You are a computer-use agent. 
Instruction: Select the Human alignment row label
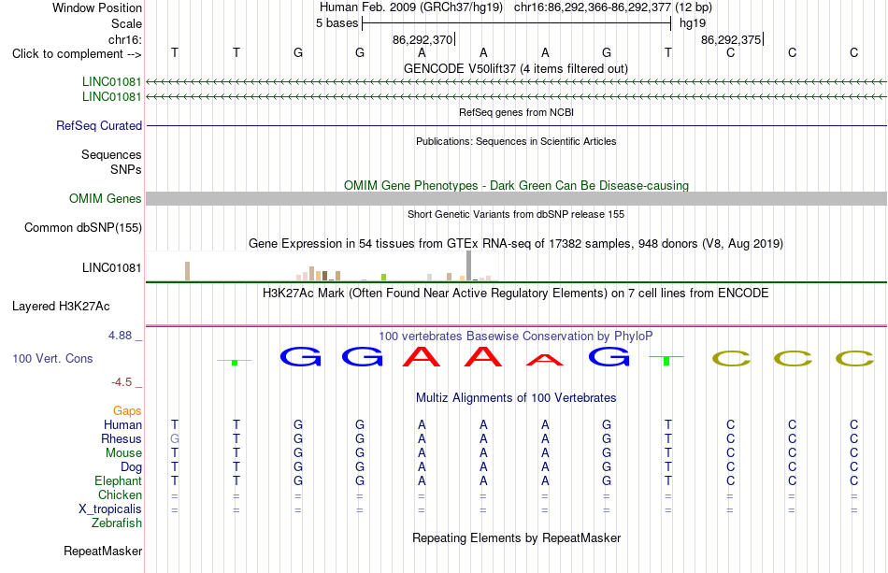[x=122, y=424]
